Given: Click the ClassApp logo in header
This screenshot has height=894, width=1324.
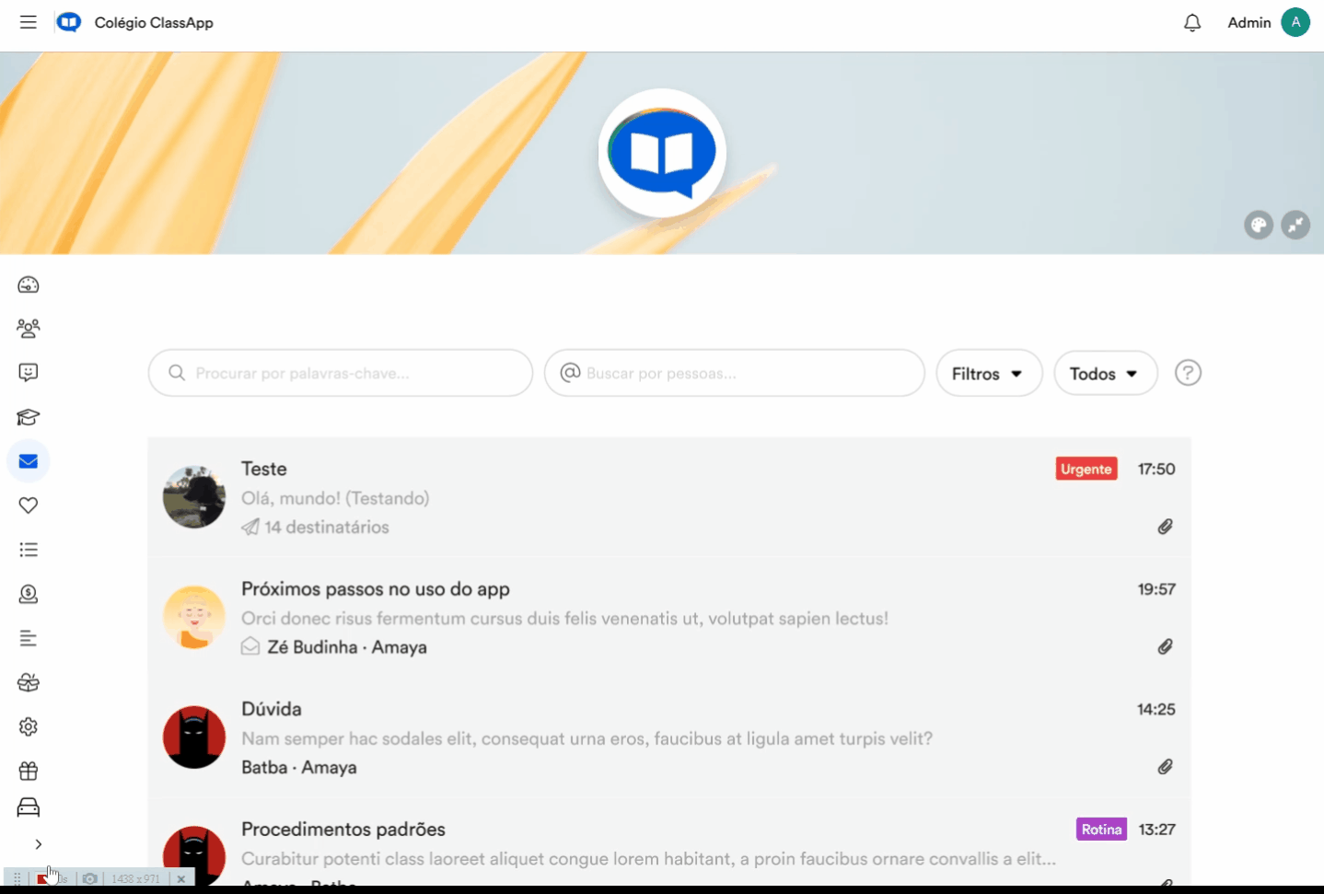Looking at the screenshot, I should tap(69, 22).
